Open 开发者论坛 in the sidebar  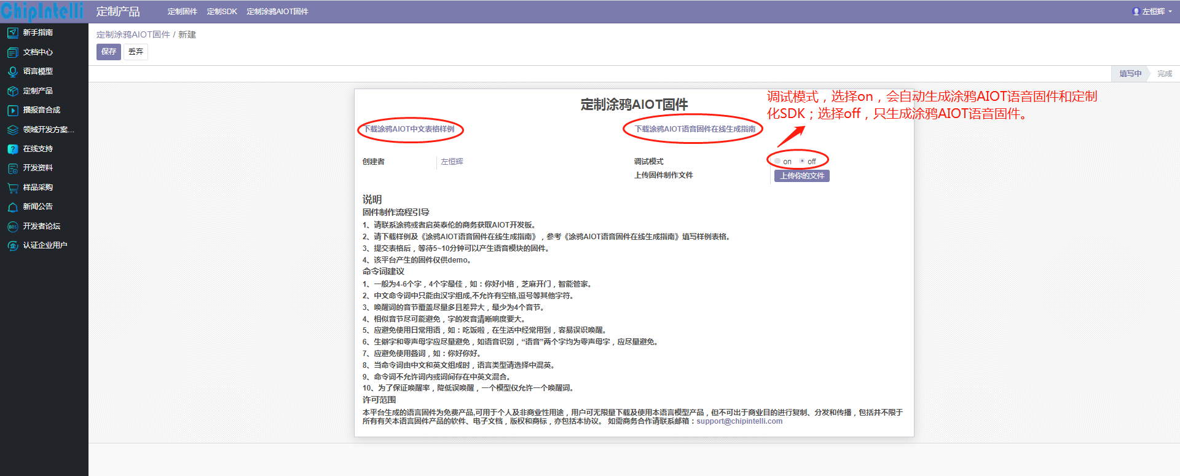42,226
